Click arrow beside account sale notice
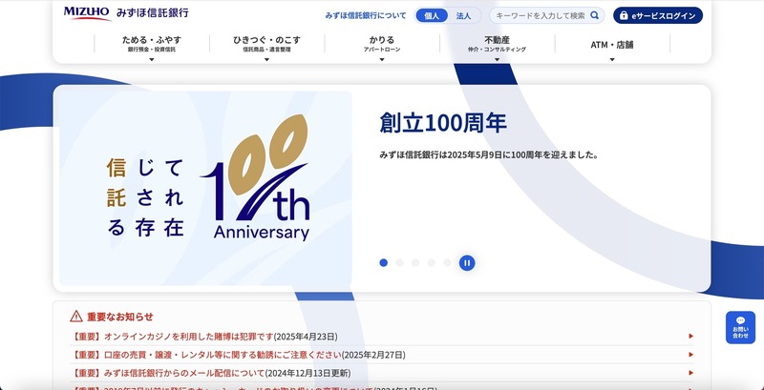Screen dimensions: 764x390 (x=690, y=354)
